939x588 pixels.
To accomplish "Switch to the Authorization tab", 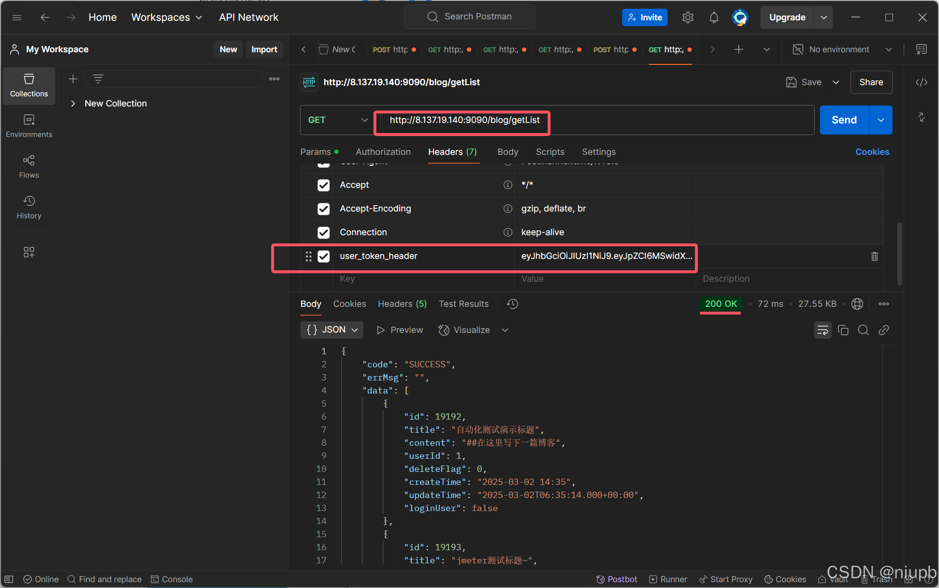I will (383, 152).
